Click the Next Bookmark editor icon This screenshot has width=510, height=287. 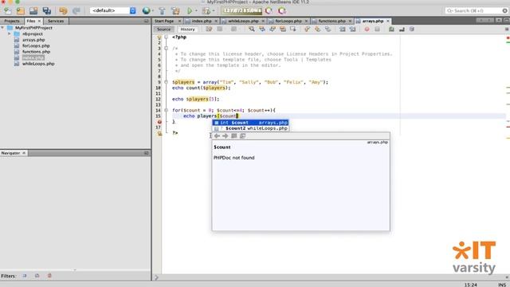pyautogui.click(x=317, y=29)
